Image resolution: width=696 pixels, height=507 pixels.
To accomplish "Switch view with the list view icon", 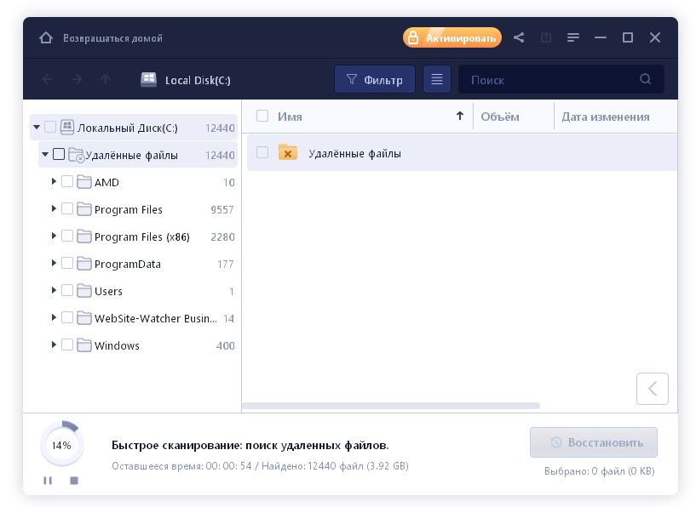I will [x=437, y=79].
